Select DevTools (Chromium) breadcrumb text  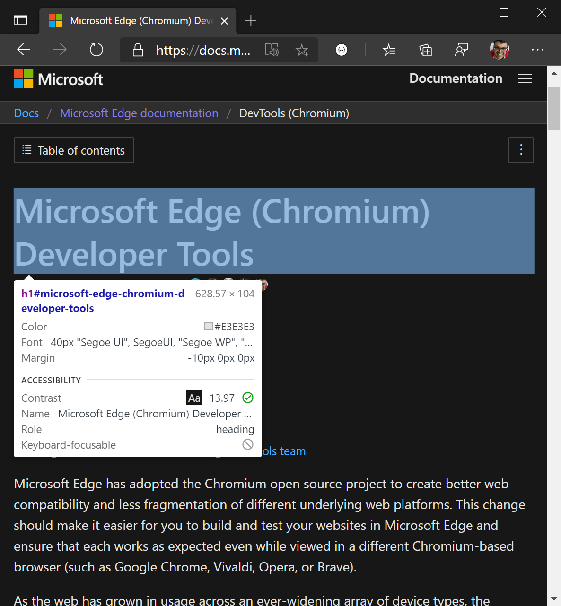(x=294, y=113)
